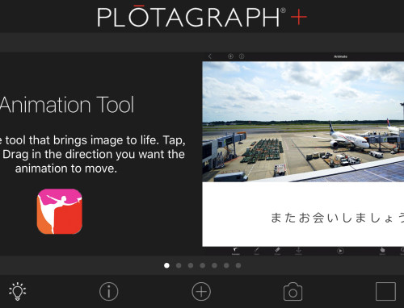Open the camera icon in bottom bar
Screen dimensions: 404x308
coord(292,292)
